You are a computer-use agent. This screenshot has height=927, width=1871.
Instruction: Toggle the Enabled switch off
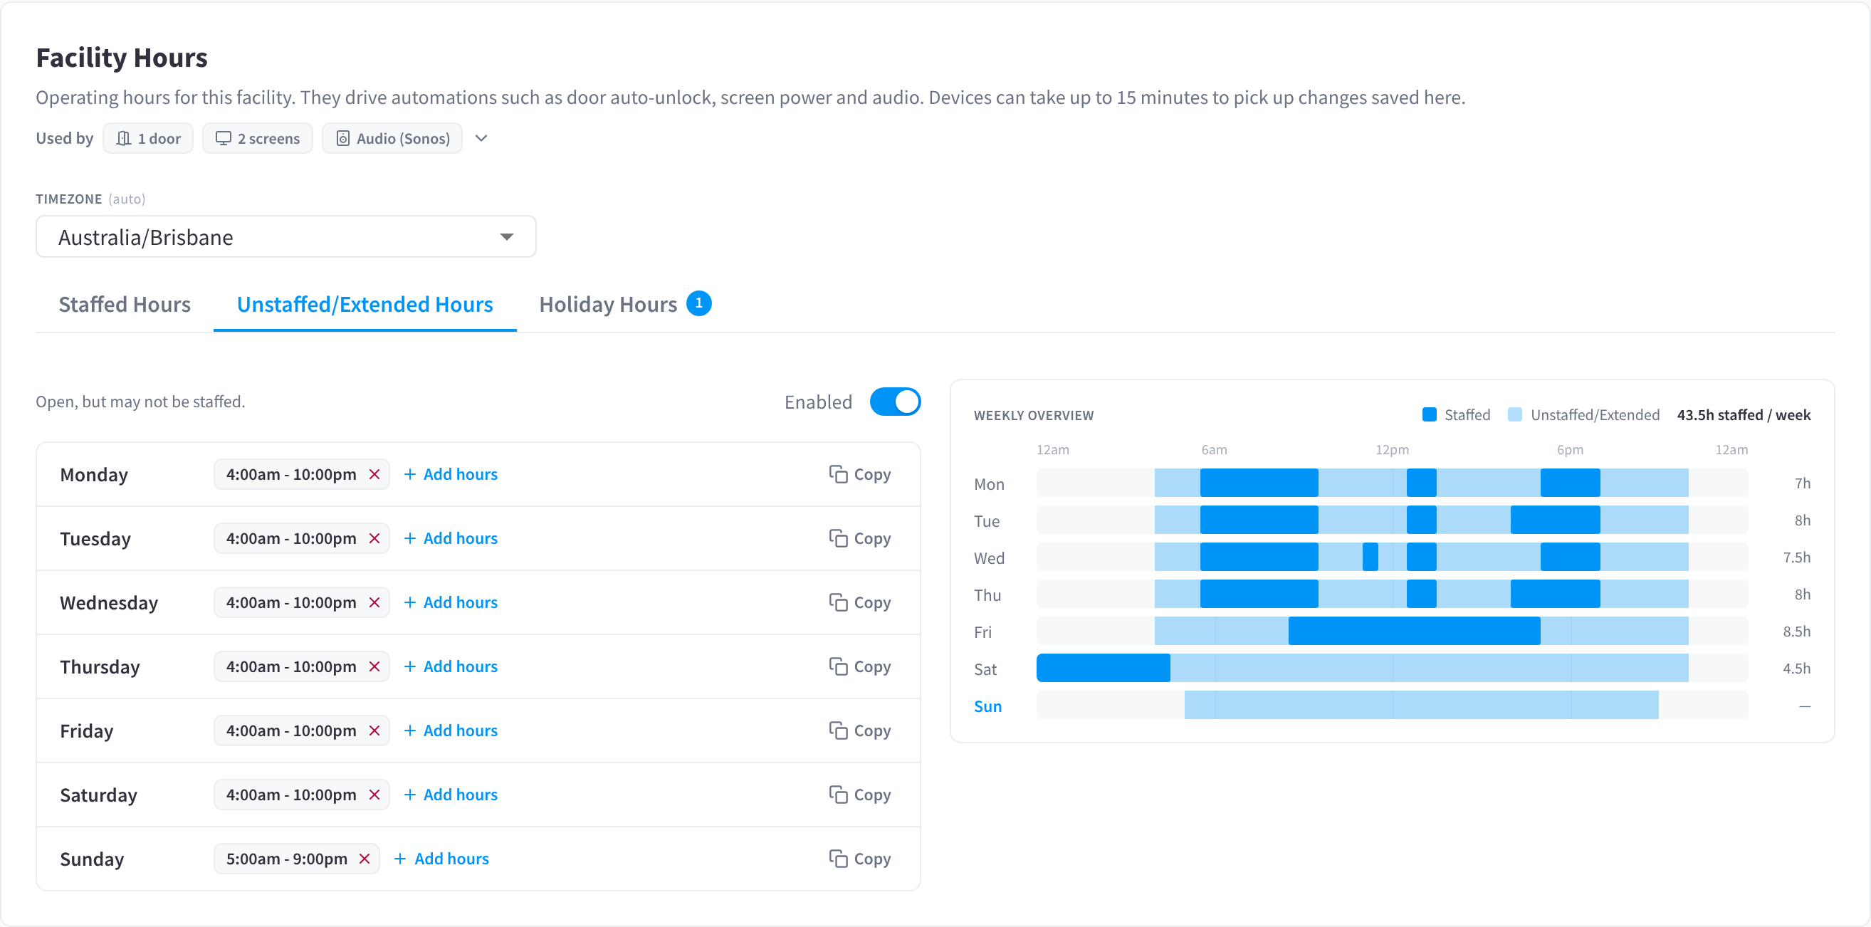tap(895, 402)
